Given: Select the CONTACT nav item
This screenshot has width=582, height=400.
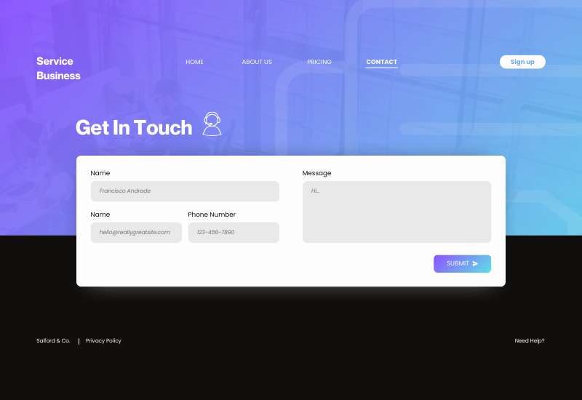Looking at the screenshot, I should click(381, 62).
